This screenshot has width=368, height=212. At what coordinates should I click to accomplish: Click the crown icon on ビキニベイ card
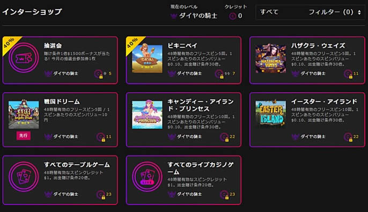pos(172,74)
